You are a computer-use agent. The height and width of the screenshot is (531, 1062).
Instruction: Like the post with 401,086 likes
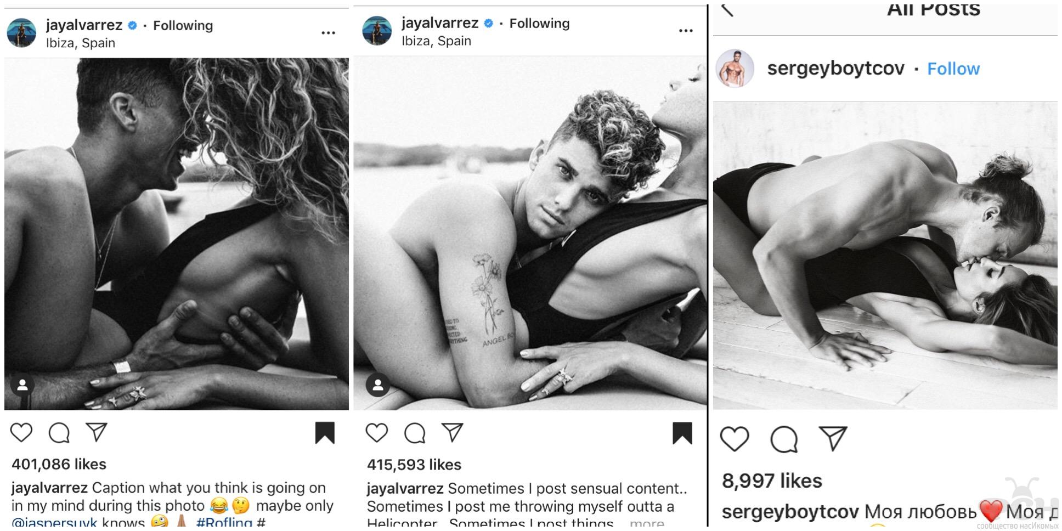[x=21, y=433]
